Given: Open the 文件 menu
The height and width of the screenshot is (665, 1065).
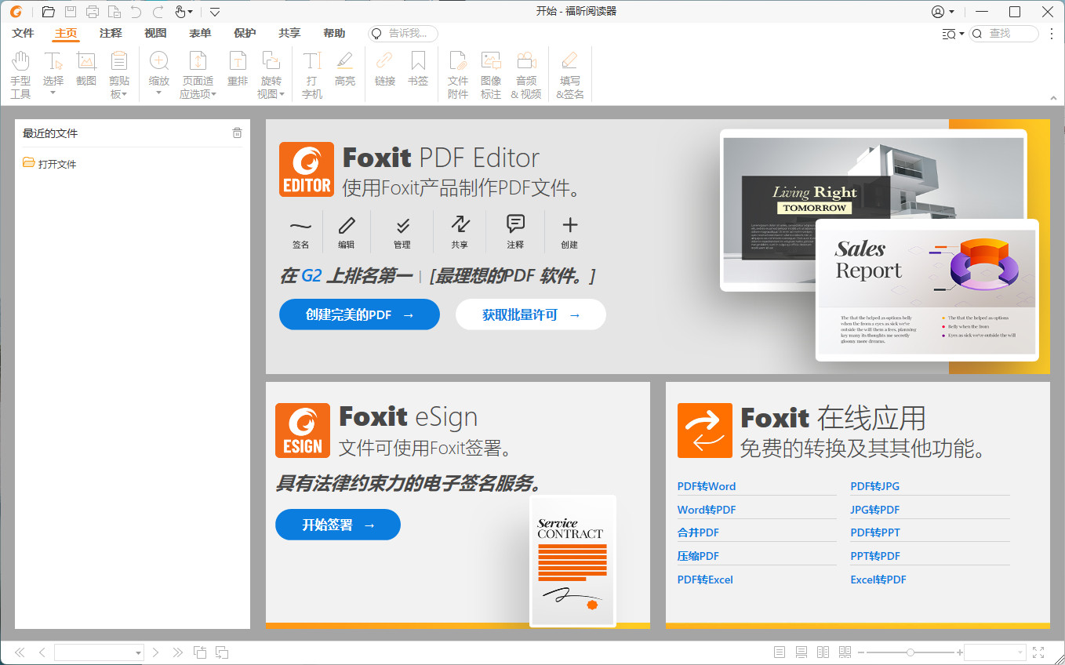Looking at the screenshot, I should coord(24,33).
